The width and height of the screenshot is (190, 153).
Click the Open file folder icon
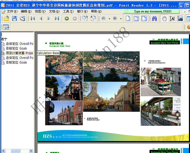6,18
